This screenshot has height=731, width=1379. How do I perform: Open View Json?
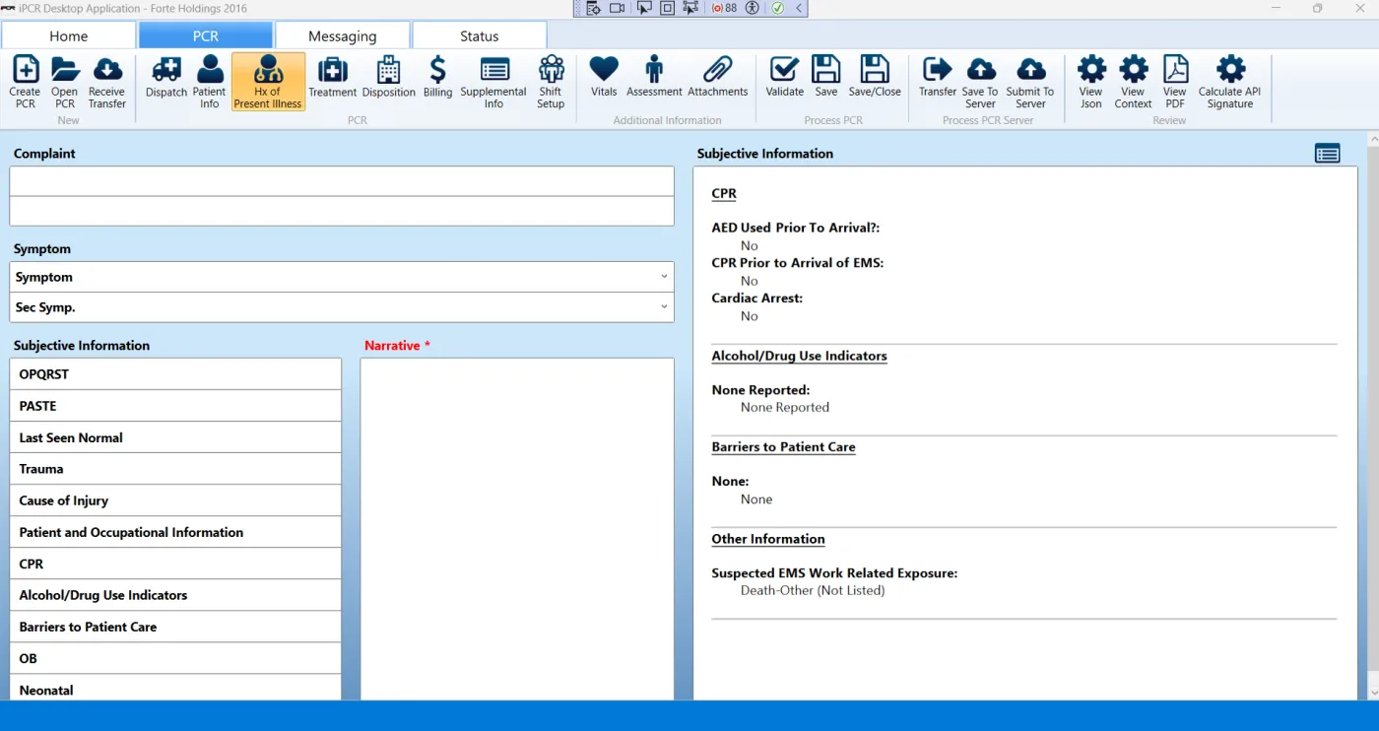pyautogui.click(x=1091, y=82)
